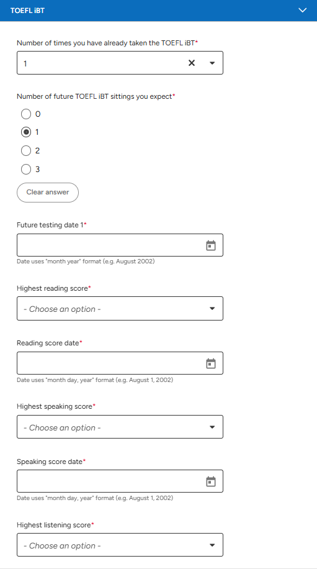Focus the Future testing date 1 field
This screenshot has height=569, width=317.
(x=120, y=245)
